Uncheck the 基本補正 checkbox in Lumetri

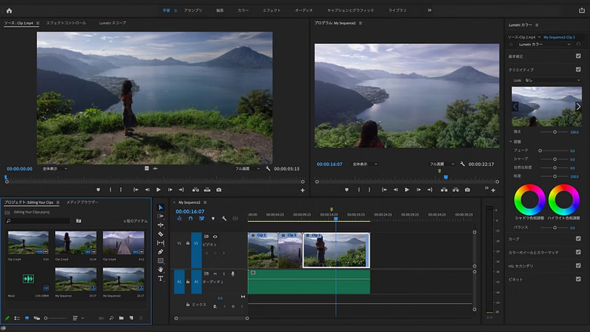[x=578, y=57]
